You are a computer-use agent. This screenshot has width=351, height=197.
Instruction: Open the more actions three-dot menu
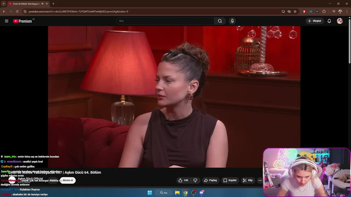click(260, 180)
